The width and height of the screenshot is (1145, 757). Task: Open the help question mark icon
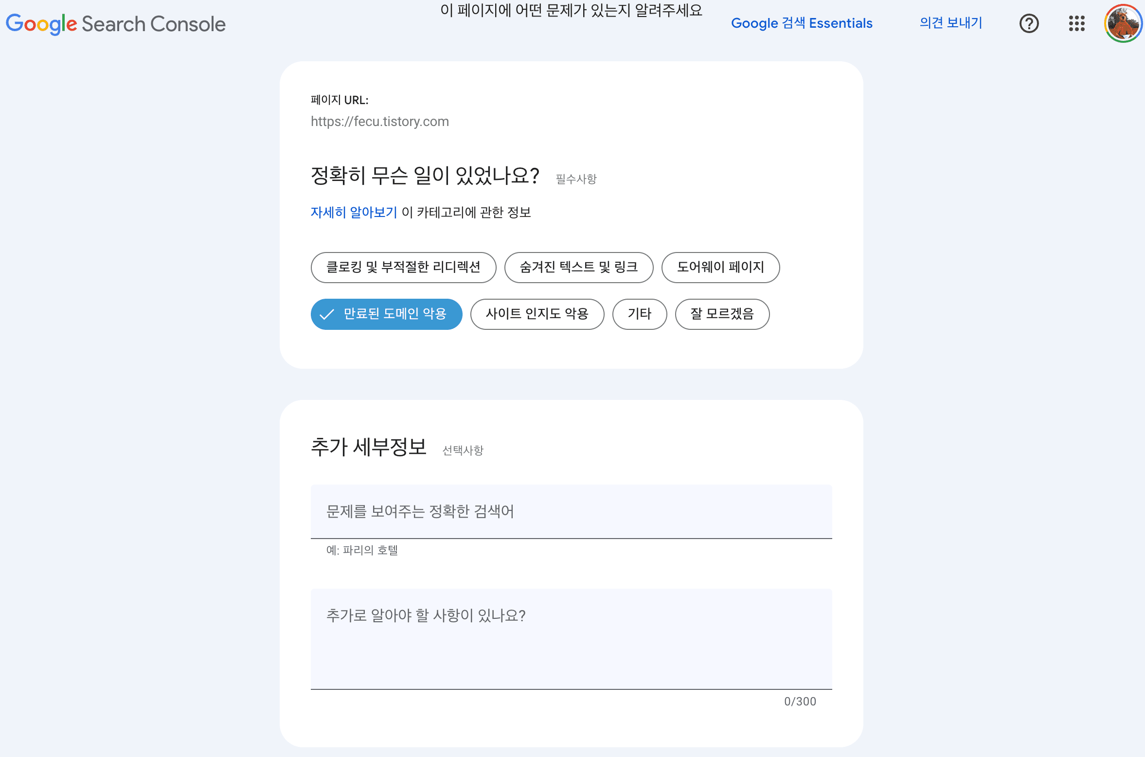(1029, 23)
